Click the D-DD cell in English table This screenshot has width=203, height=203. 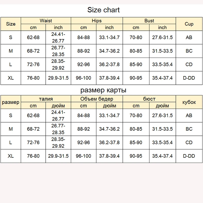tap(189, 78)
